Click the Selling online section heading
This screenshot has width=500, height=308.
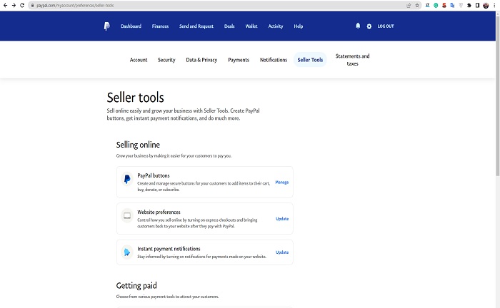[138, 145]
